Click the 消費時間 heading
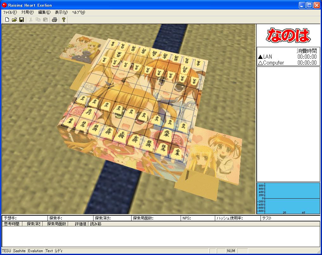322x255 pixels. coord(306,51)
